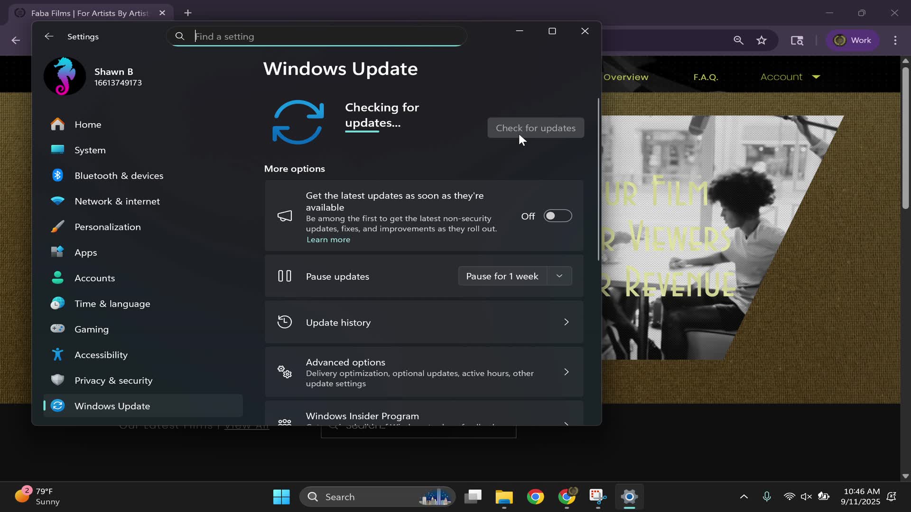Expand Advanced options chevron
The height and width of the screenshot is (512, 911).
566,372
